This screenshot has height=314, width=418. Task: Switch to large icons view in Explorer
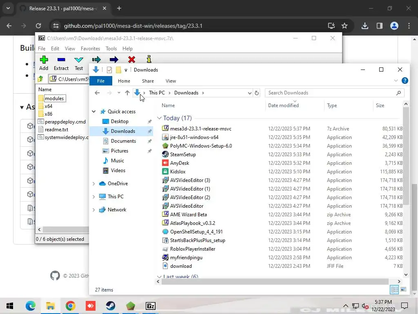point(403,289)
